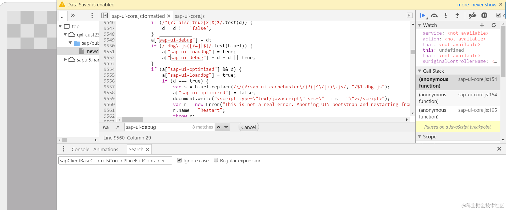Screen dimensions: 506x210
Task: Click the drawer search query field
Action: (x=115, y=160)
